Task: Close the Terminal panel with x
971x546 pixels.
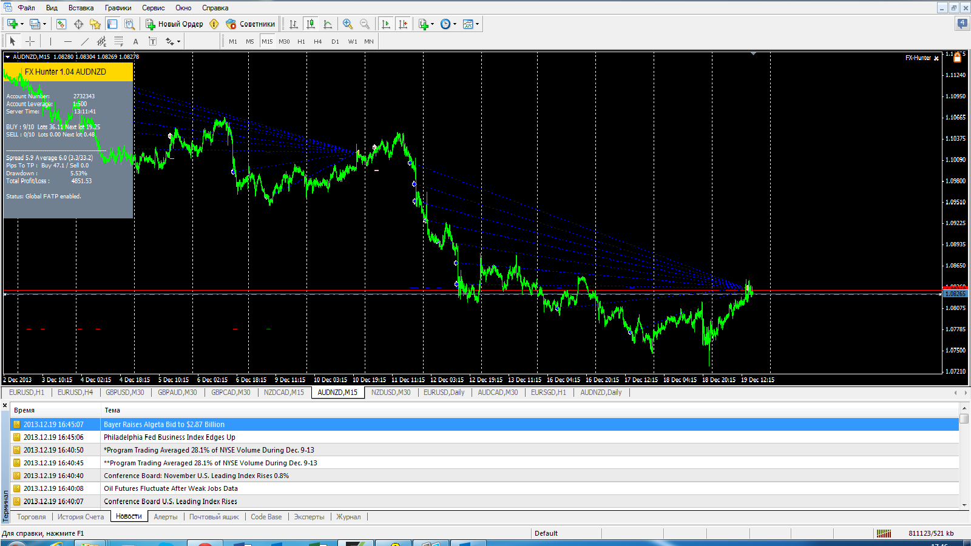Action: (x=5, y=405)
